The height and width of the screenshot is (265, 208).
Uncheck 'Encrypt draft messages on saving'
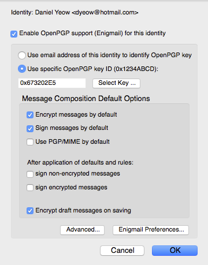30,211
